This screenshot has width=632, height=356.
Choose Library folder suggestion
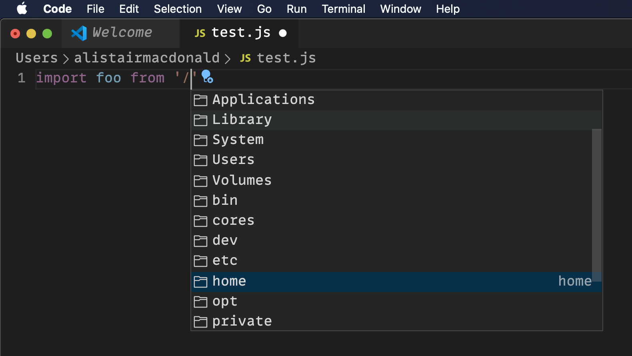coord(397,120)
